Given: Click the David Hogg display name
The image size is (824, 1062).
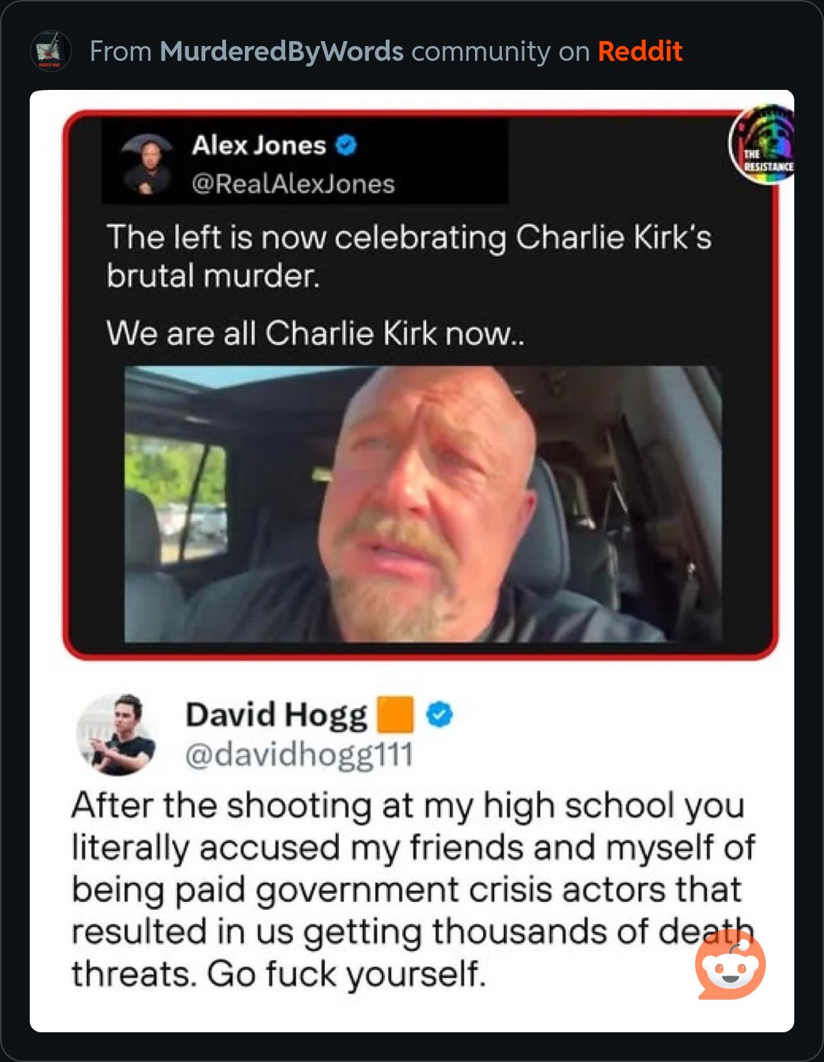Looking at the screenshot, I should click(x=276, y=715).
